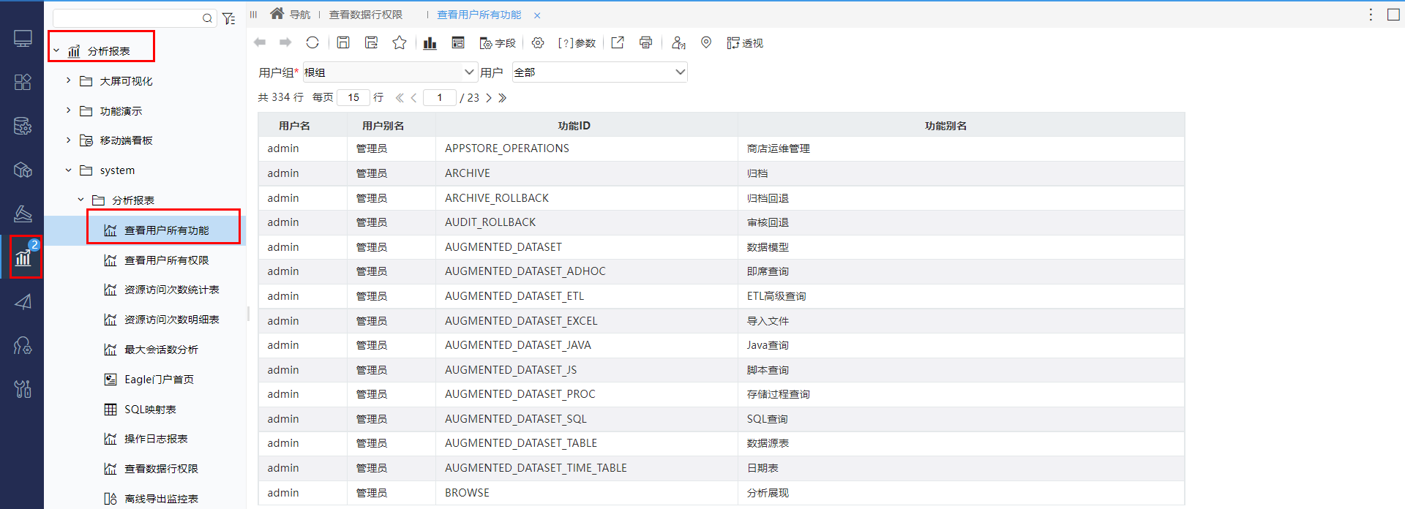Collapse the system folder
The width and height of the screenshot is (1405, 509).
pyautogui.click(x=68, y=170)
